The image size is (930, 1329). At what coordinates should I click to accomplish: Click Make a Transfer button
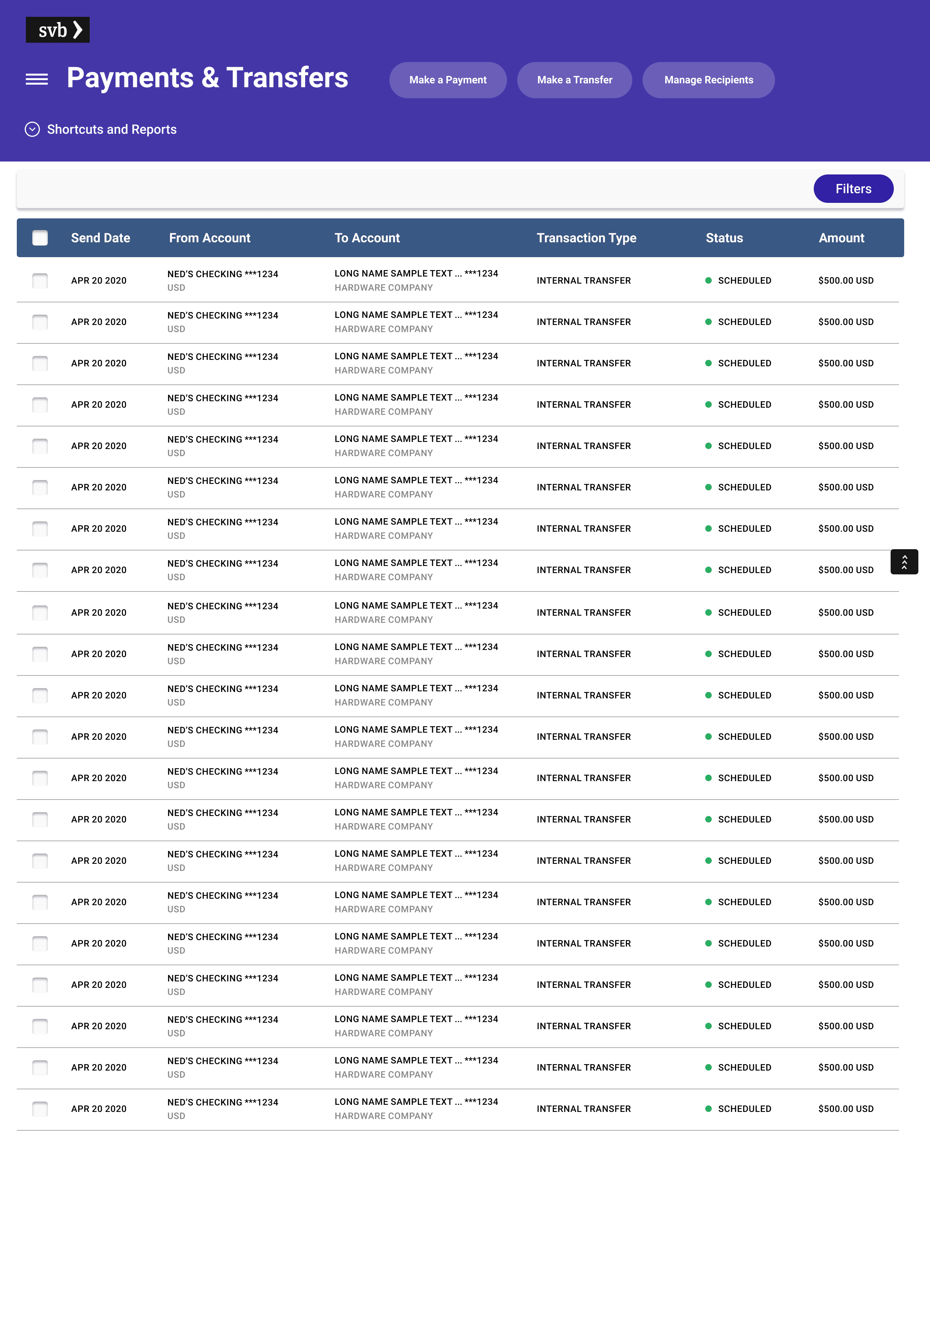pos(574,80)
